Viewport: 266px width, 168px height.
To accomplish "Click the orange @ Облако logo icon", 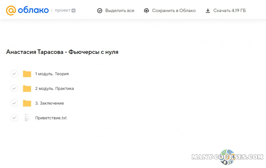I will point(11,11).
